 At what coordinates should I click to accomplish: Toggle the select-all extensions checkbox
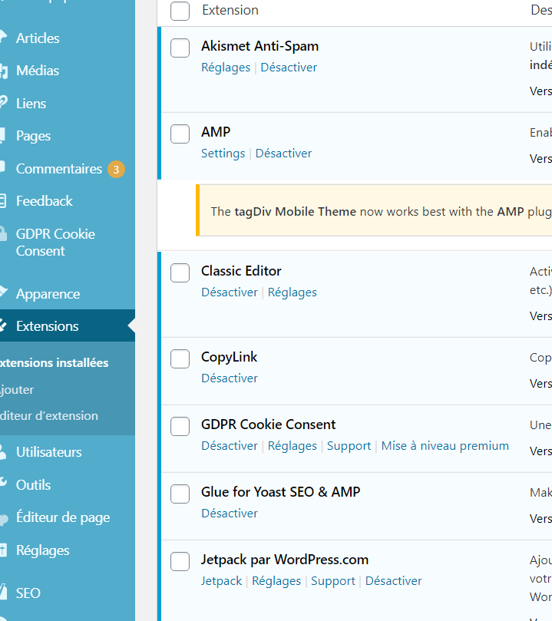tap(180, 11)
